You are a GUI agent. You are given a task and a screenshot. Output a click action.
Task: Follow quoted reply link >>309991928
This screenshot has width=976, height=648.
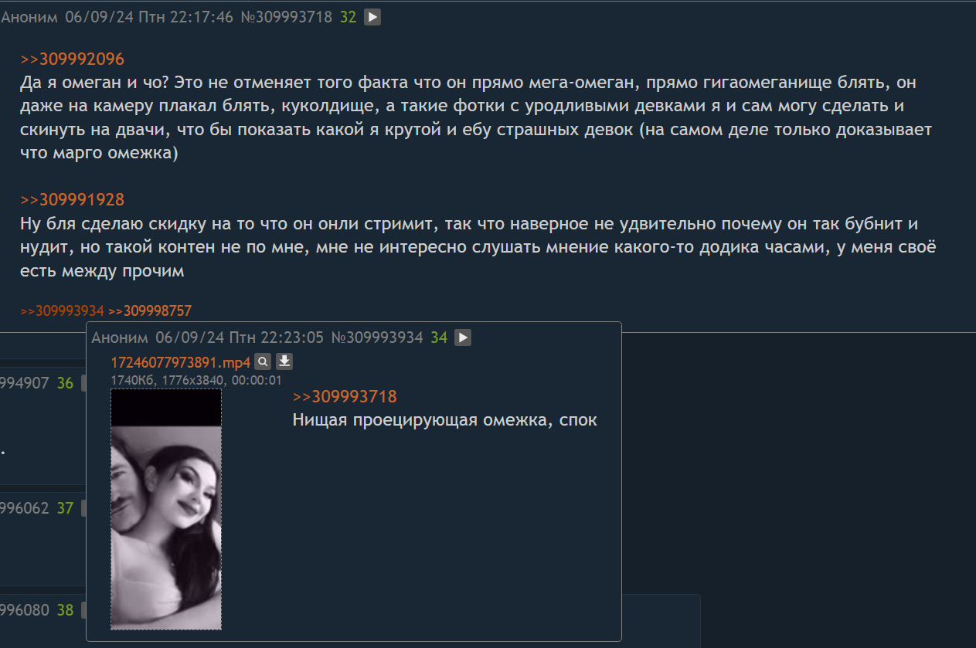click(x=72, y=200)
